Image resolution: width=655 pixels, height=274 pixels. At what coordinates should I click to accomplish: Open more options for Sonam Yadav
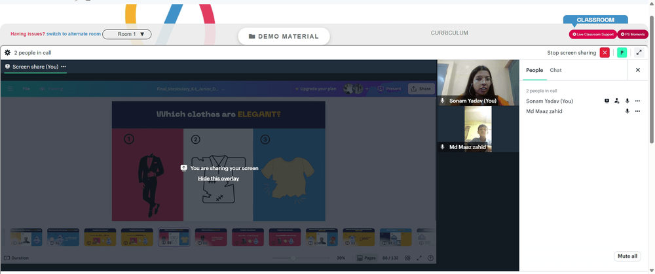[x=637, y=101]
